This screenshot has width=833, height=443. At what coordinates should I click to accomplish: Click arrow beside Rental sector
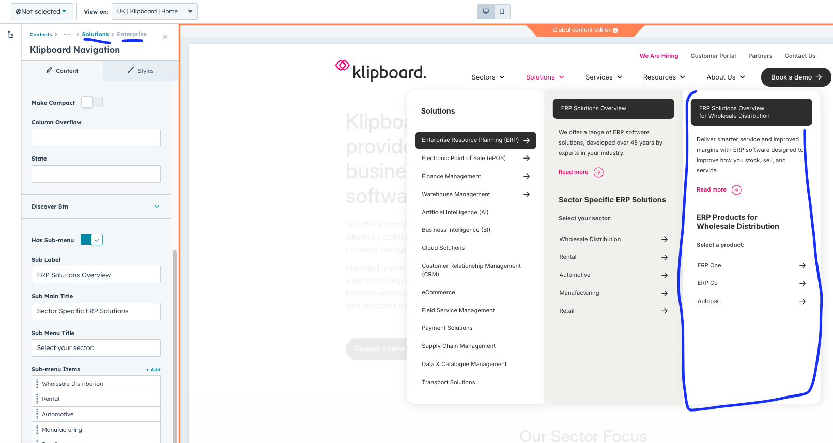665,257
